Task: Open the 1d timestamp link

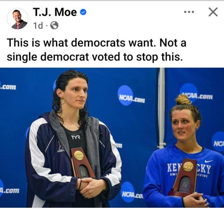Action: pyautogui.click(x=38, y=26)
